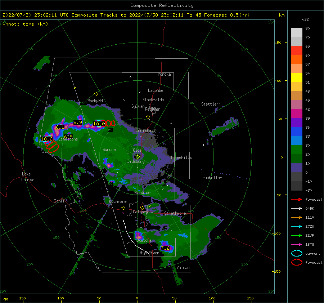Select the Strathmore label
324x303 pixels.
tap(175, 213)
